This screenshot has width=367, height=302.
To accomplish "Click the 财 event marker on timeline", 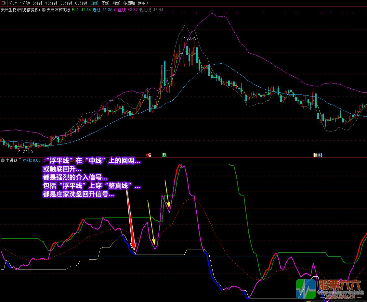I will (x=320, y=155).
